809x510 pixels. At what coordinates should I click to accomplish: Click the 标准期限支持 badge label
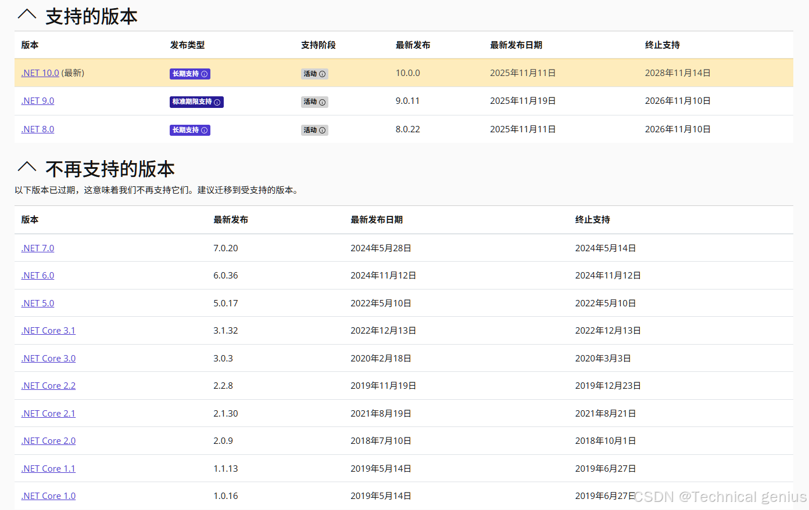click(192, 102)
